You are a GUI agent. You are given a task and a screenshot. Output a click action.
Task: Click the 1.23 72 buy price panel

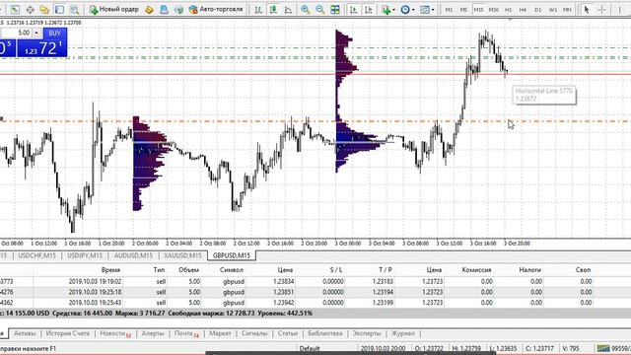(x=41, y=48)
